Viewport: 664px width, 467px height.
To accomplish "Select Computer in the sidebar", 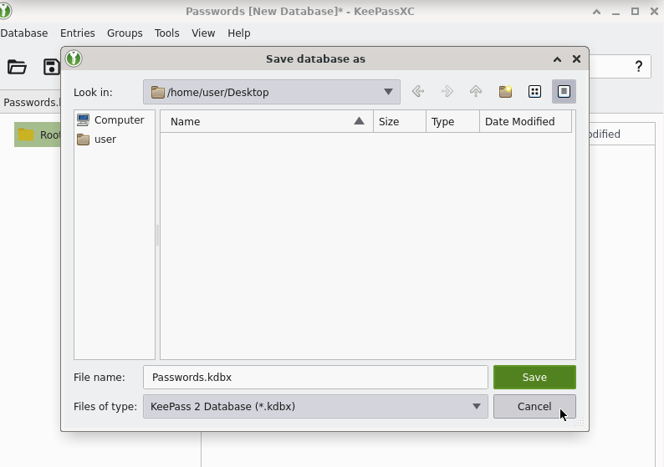I will (x=119, y=120).
